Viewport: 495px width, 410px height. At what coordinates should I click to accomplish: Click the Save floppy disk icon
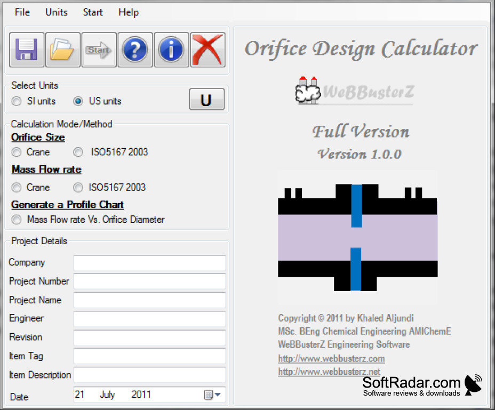pyautogui.click(x=27, y=50)
